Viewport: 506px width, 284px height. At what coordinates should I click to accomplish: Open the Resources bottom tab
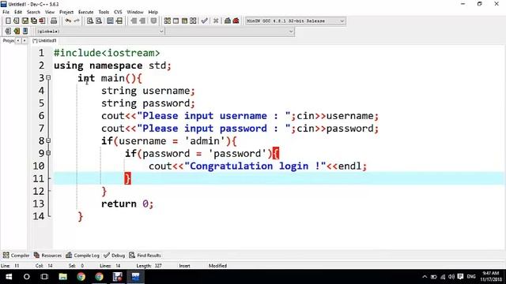47,256
